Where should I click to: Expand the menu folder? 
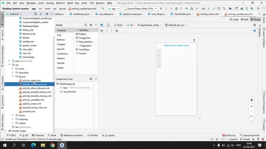click(13, 115)
